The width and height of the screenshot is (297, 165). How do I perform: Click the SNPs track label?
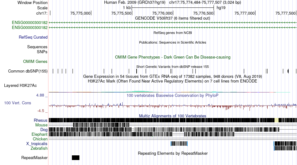42,52
